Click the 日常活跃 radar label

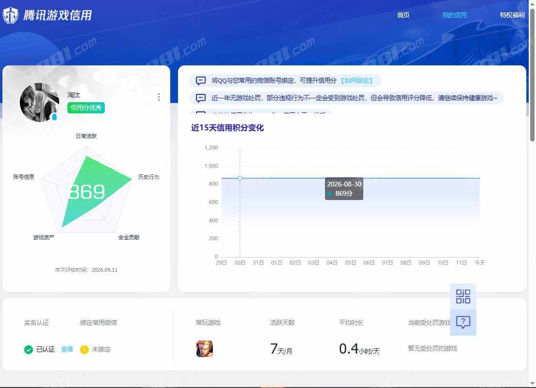pos(86,136)
